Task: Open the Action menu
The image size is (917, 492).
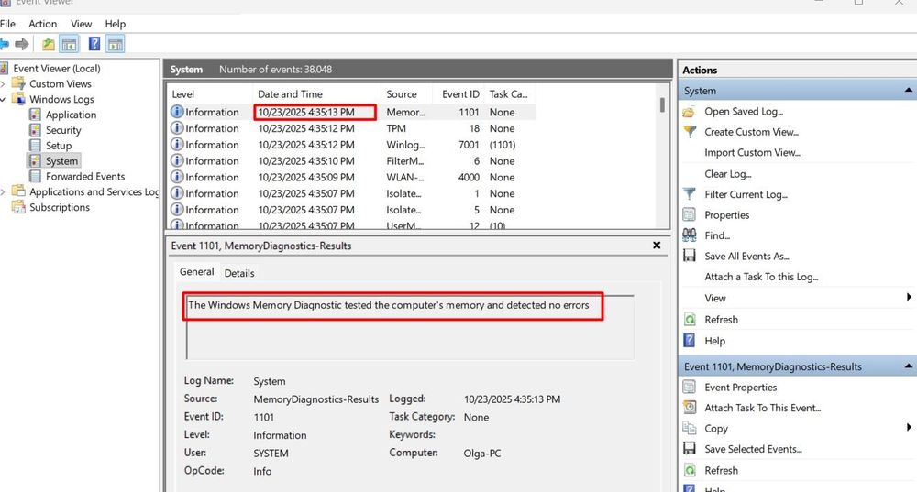Action: pyautogui.click(x=43, y=24)
